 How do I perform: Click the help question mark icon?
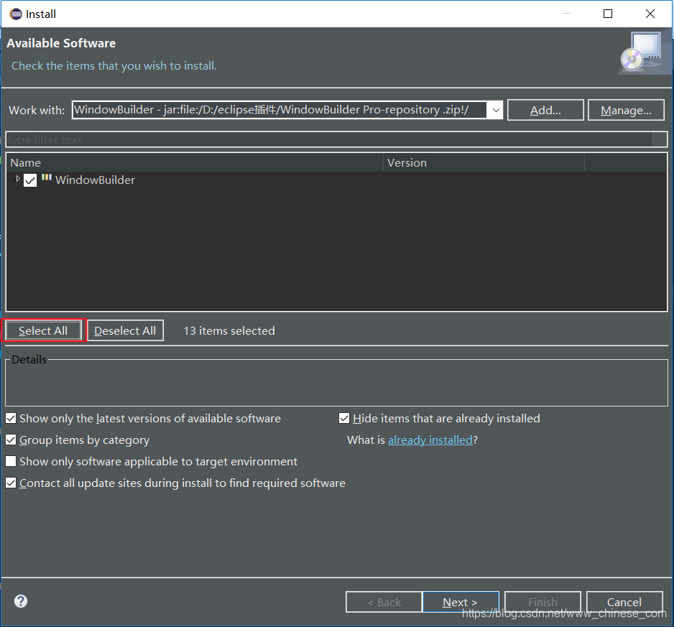(21, 601)
